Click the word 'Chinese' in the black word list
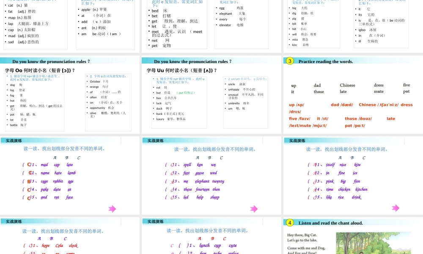Image resolution: width=423 pixels, height=254 pixels. click(347, 85)
